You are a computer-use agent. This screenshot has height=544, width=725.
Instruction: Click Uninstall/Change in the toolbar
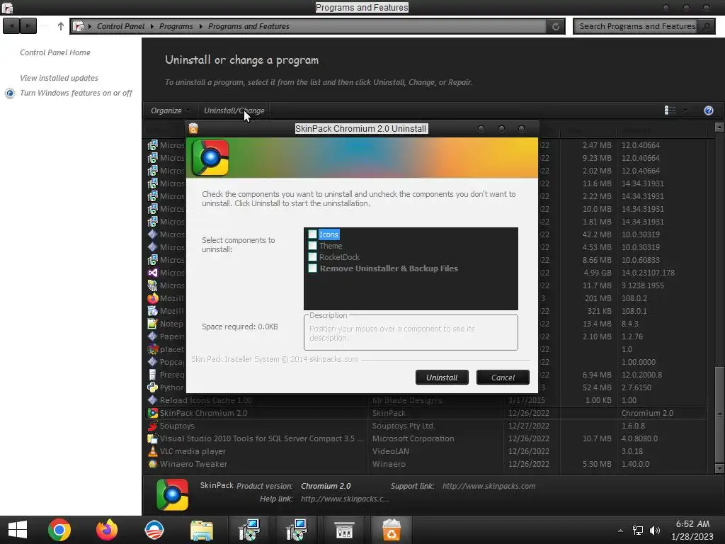point(234,110)
